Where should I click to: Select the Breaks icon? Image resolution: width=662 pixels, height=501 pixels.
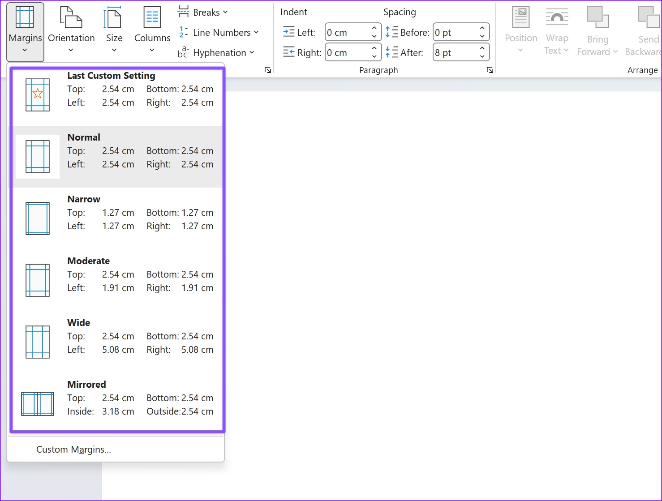(183, 12)
